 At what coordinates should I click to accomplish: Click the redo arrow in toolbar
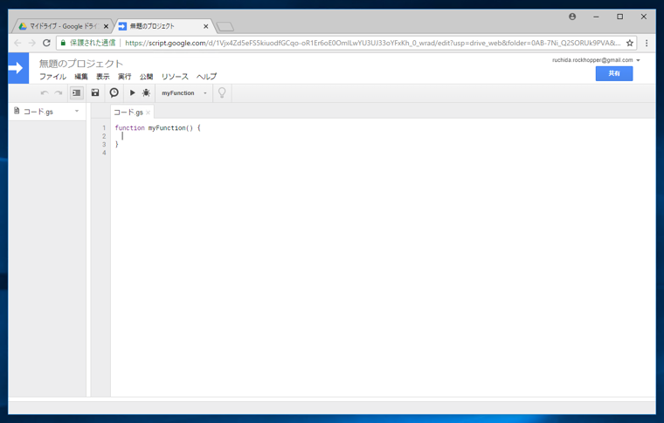[59, 93]
